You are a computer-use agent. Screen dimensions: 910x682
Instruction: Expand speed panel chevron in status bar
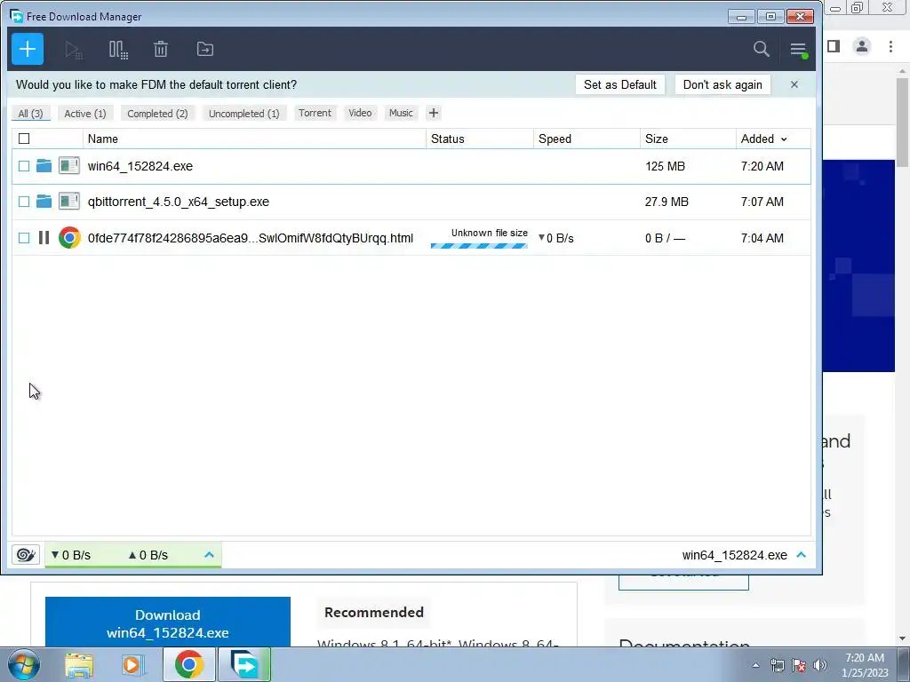210,555
